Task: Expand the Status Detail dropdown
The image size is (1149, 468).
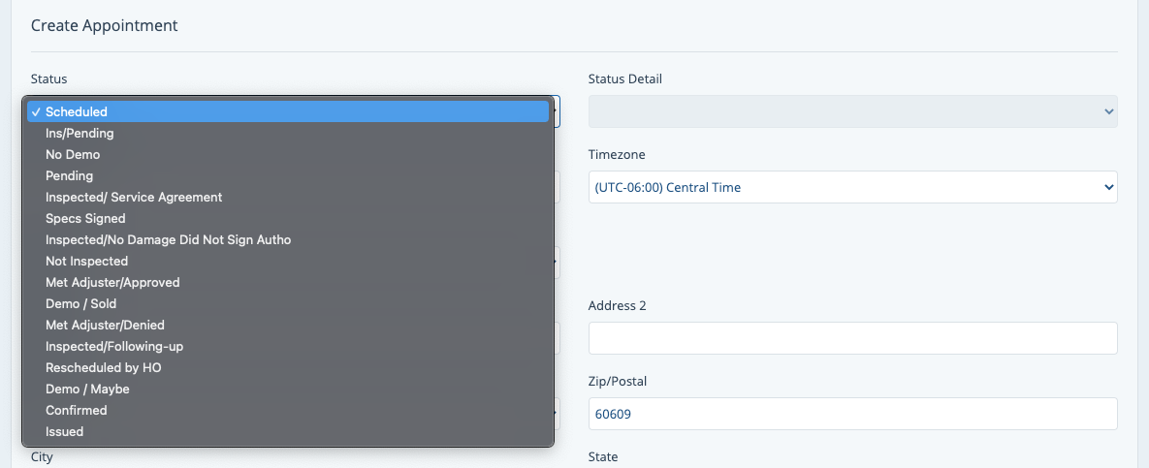Action: 852,111
